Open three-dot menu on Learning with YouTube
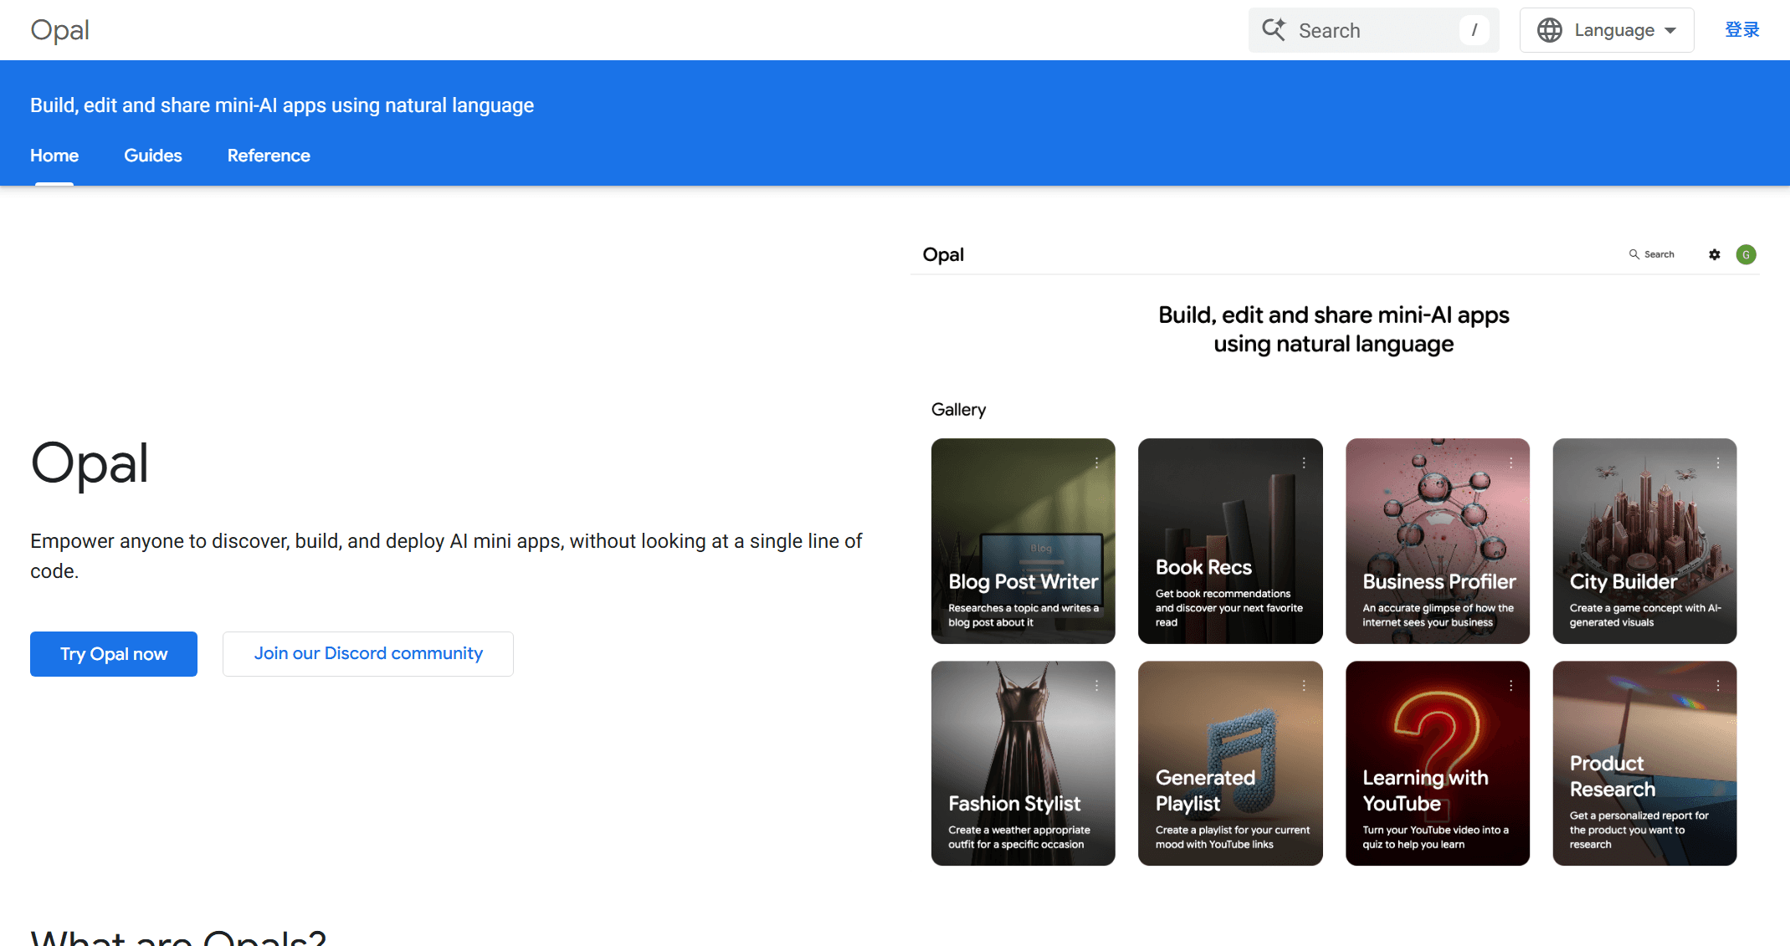The width and height of the screenshot is (1790, 946). coord(1510,685)
